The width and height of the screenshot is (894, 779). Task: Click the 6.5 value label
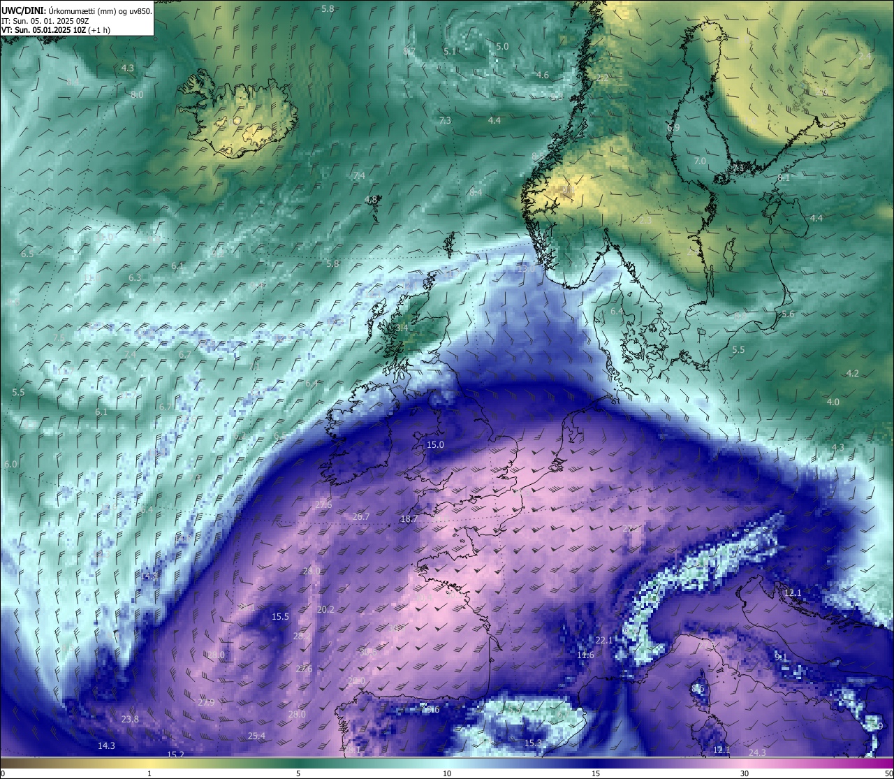[27, 254]
